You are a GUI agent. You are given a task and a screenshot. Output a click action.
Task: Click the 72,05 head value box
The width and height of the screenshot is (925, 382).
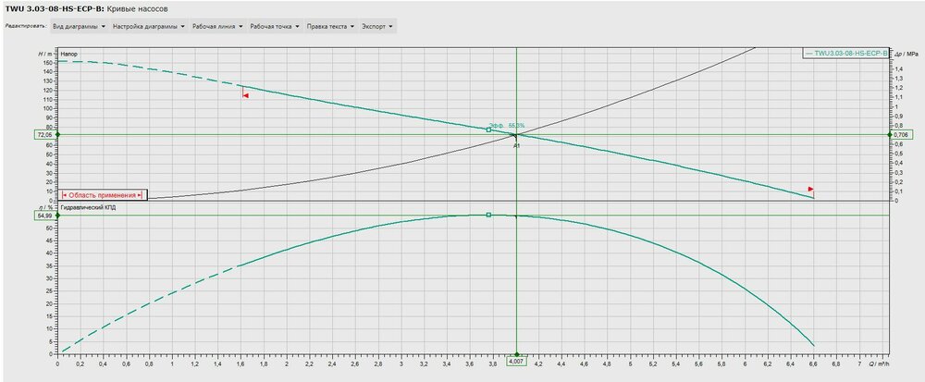(44, 134)
